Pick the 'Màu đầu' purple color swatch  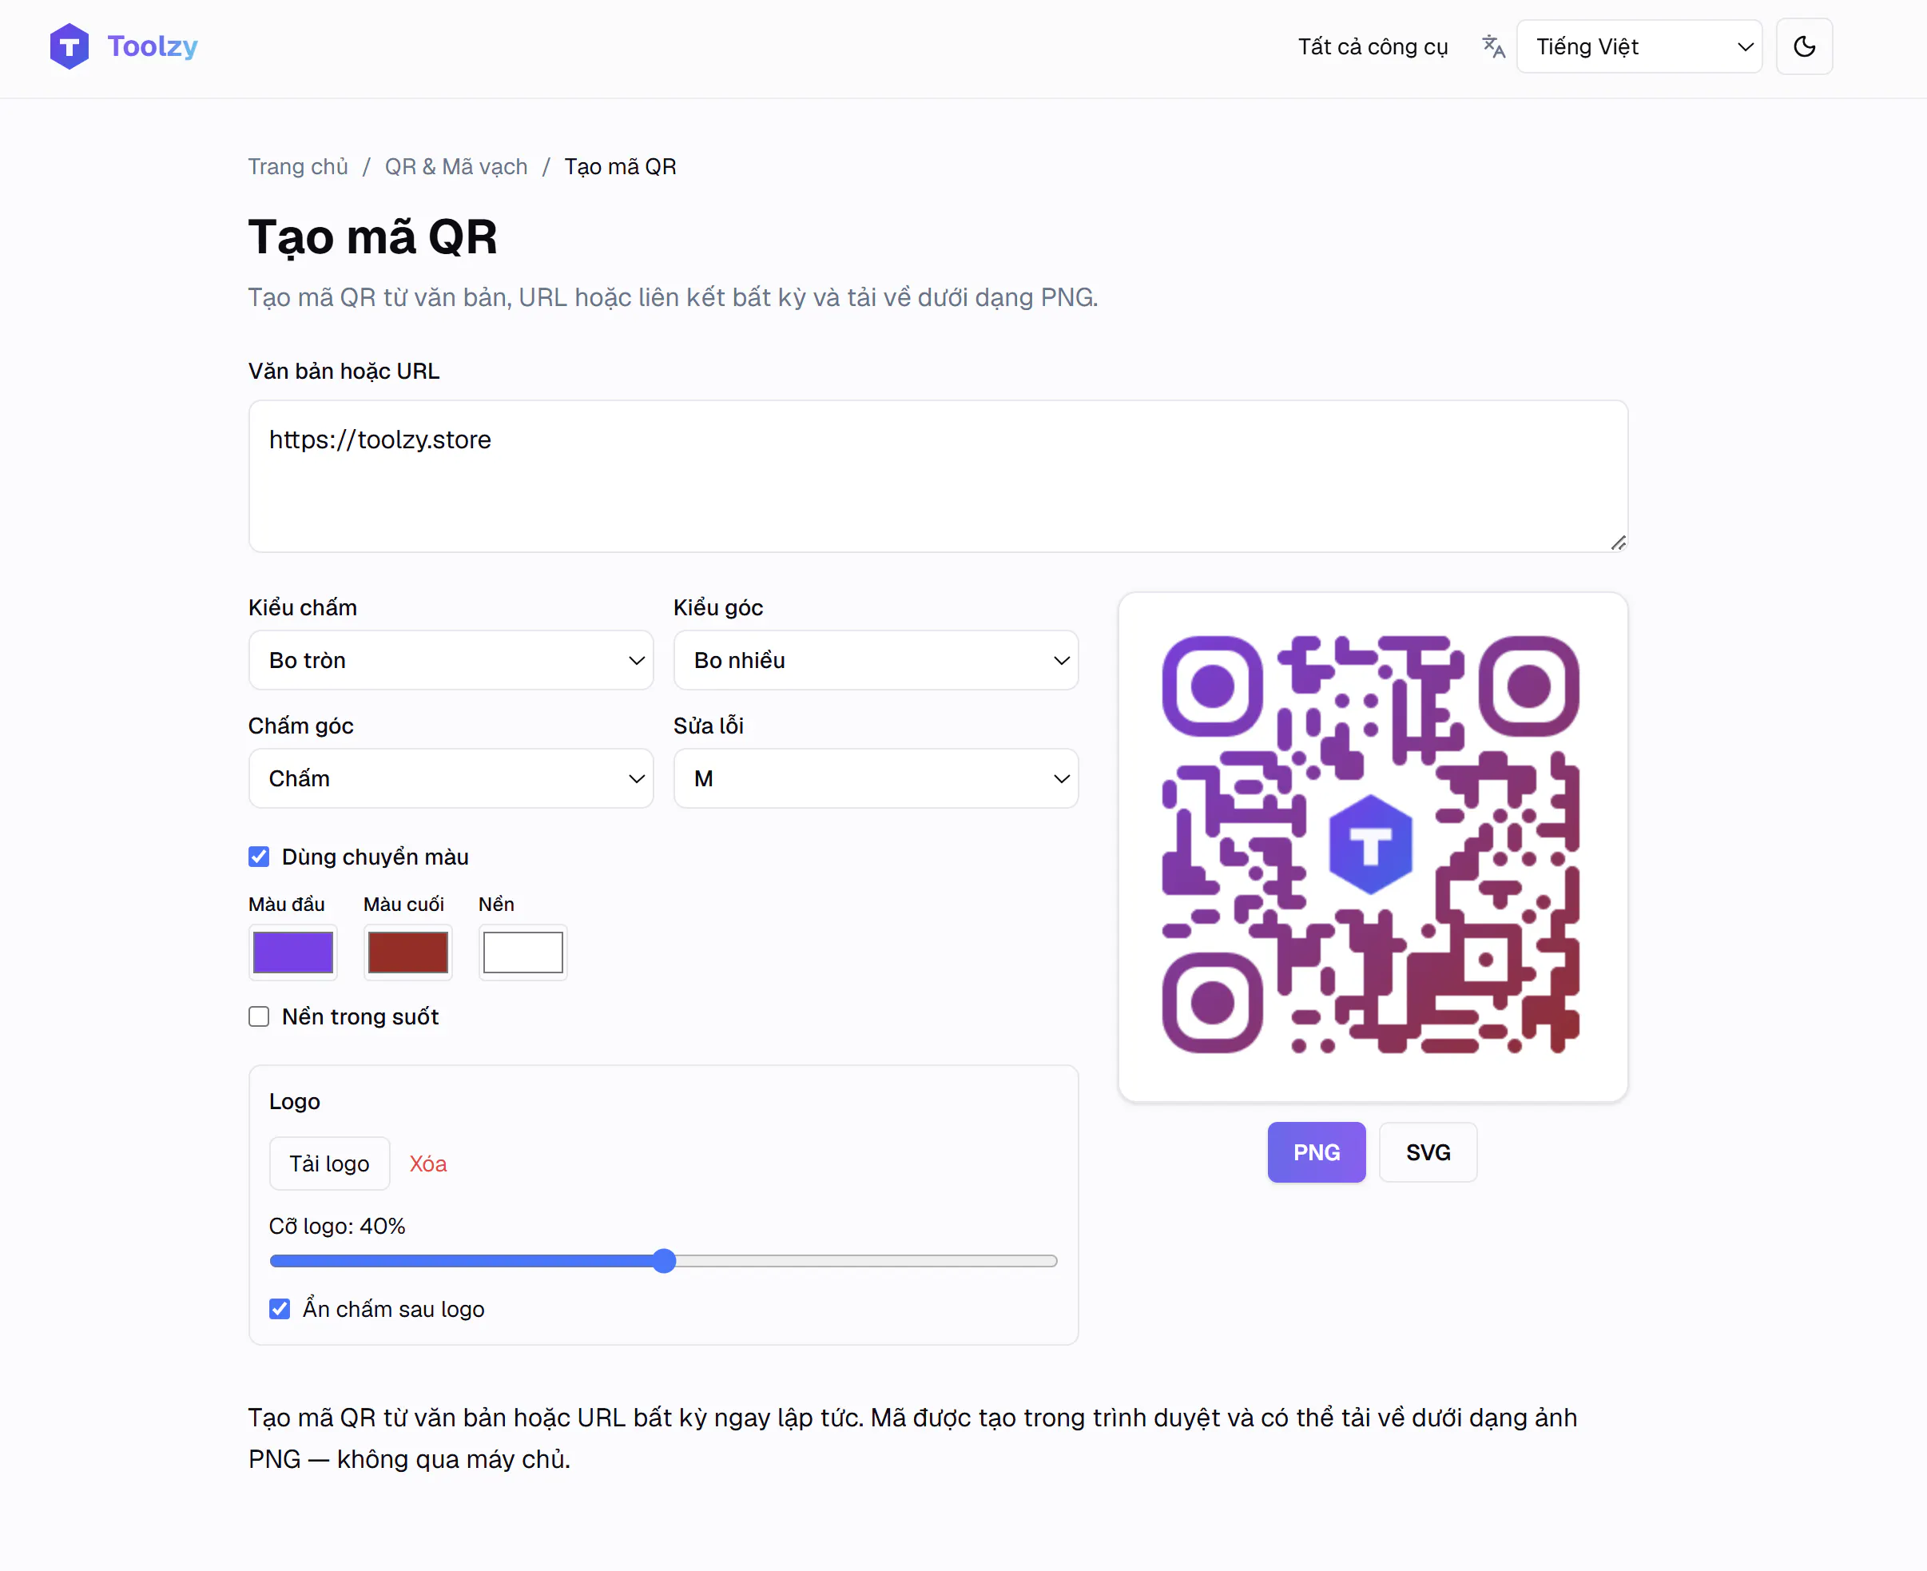click(x=293, y=952)
